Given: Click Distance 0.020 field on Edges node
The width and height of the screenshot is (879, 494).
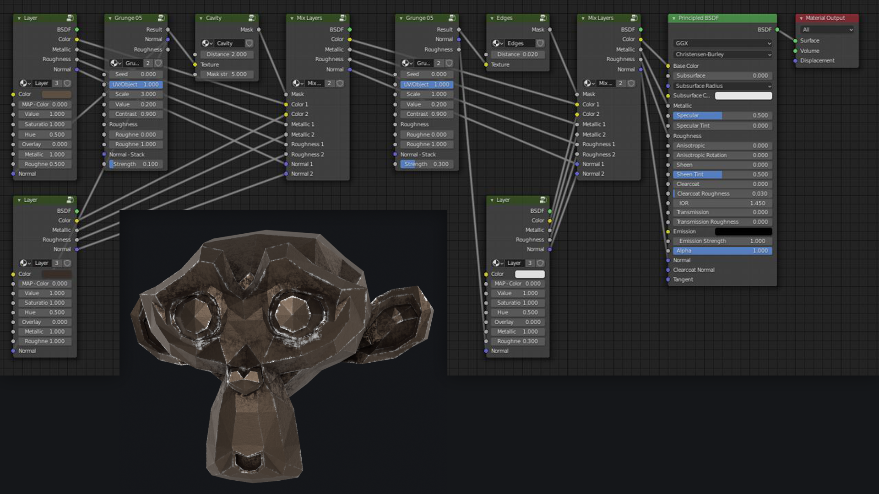Looking at the screenshot, I should [518, 54].
